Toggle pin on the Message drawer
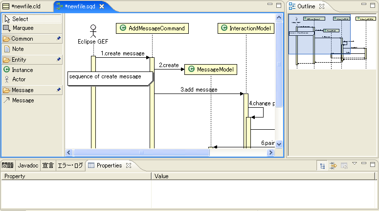 click(x=59, y=90)
